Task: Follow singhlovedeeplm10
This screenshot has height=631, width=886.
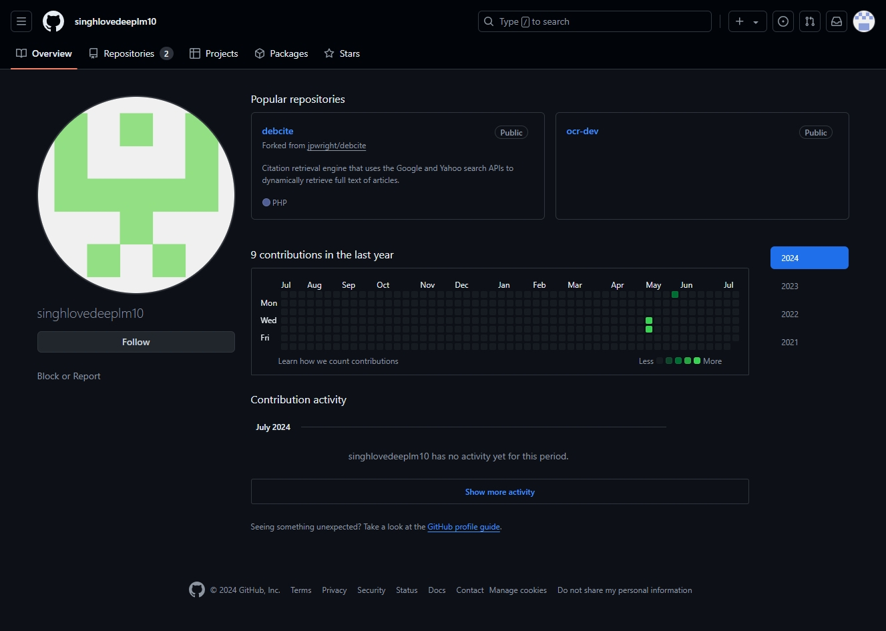Action: 136,342
